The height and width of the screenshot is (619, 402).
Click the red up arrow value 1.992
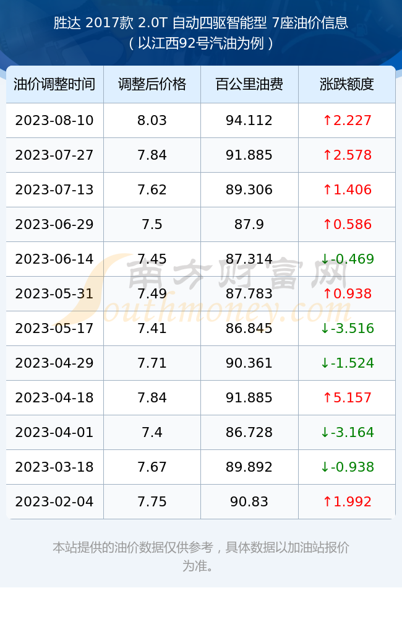tap(347, 502)
